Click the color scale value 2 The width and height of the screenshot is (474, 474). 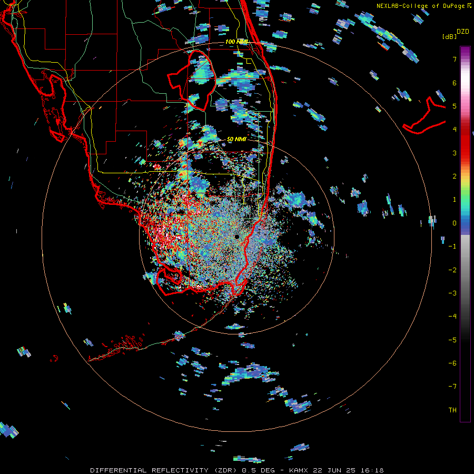(455, 176)
